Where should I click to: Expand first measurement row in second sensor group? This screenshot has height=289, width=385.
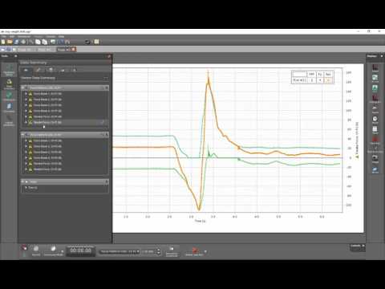(x=26, y=140)
